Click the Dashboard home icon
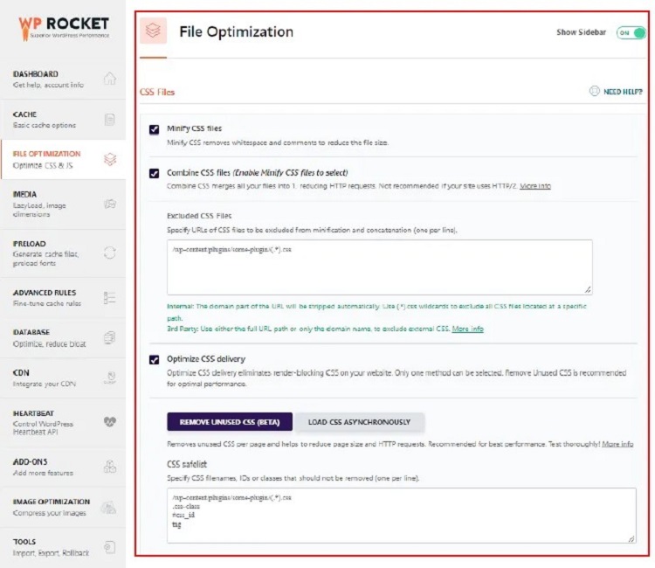 109,80
